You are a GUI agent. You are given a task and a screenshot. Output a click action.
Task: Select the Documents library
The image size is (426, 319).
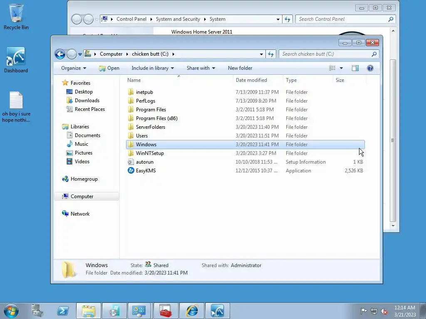[87, 135]
